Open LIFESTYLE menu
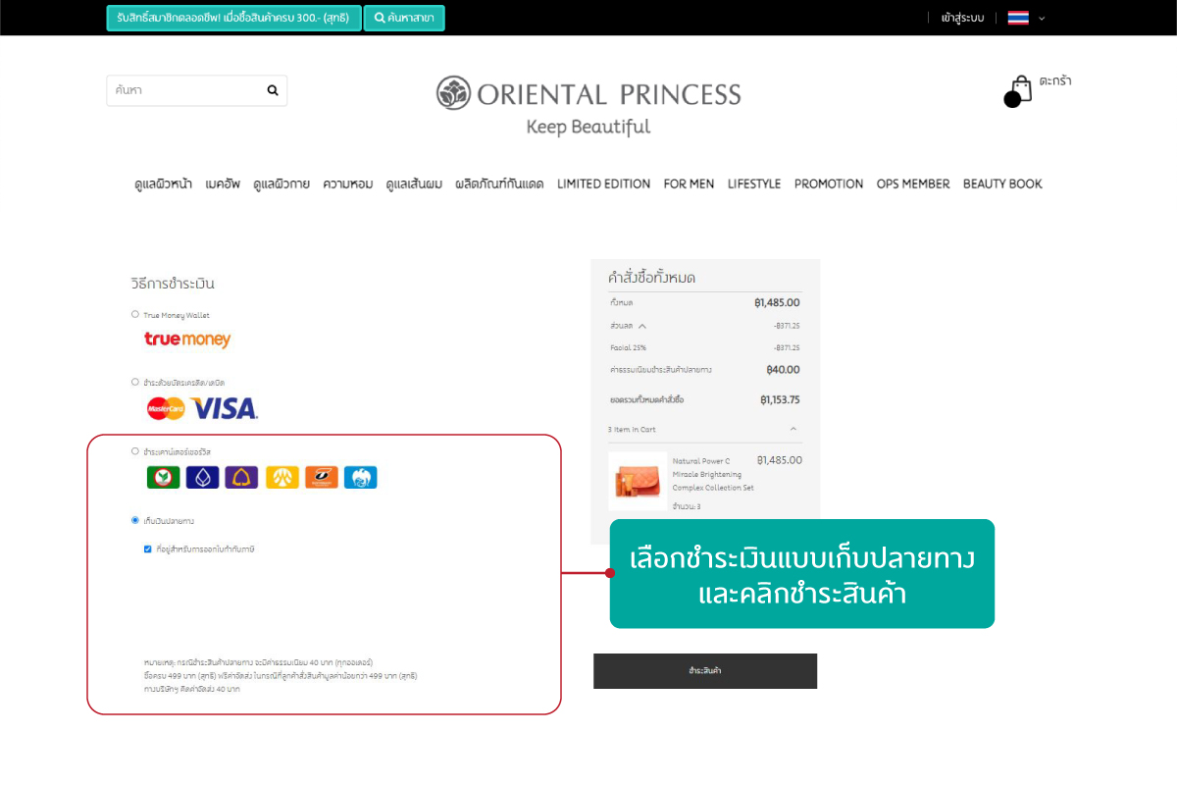The width and height of the screenshot is (1177, 785). [x=754, y=183]
